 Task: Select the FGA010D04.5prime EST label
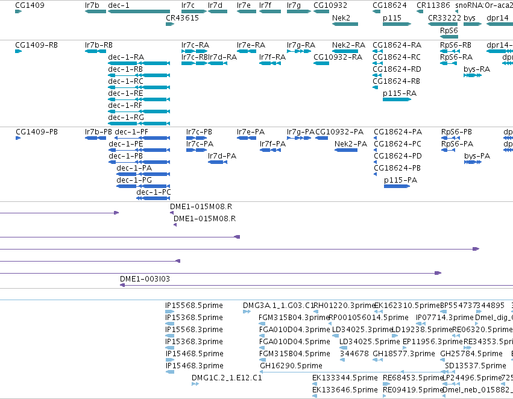coord(294,342)
